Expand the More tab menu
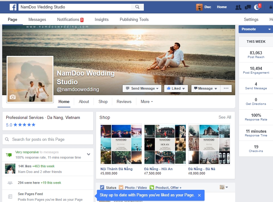This screenshot has width=273, height=202. pos(147,101)
